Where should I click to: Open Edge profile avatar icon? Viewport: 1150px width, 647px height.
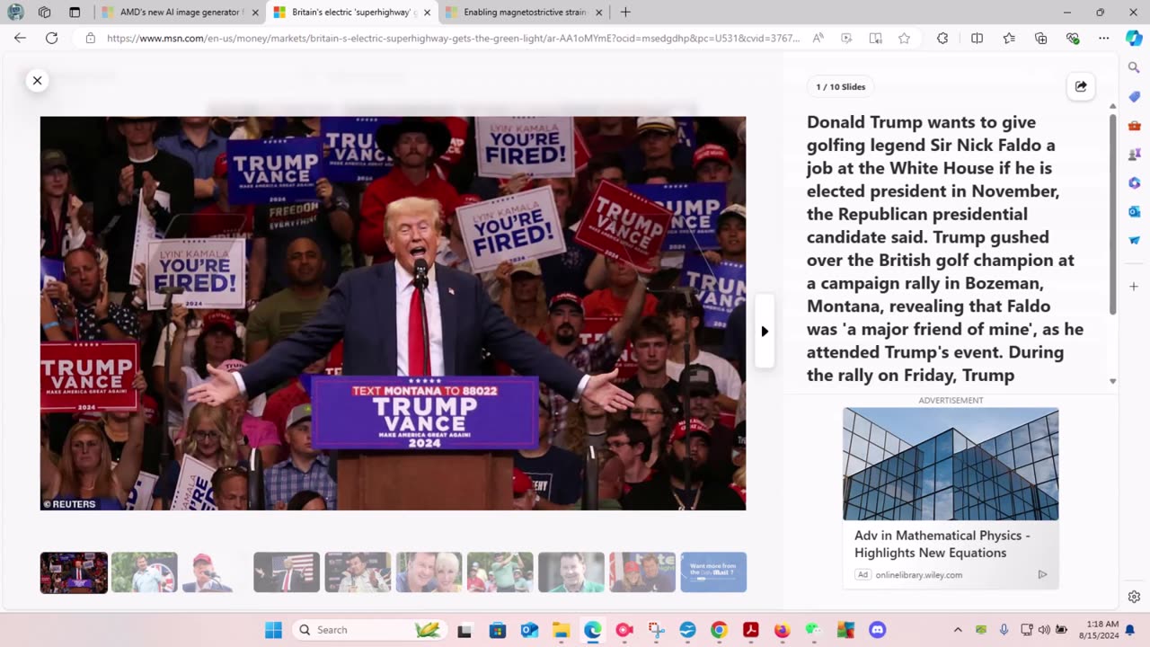click(15, 13)
